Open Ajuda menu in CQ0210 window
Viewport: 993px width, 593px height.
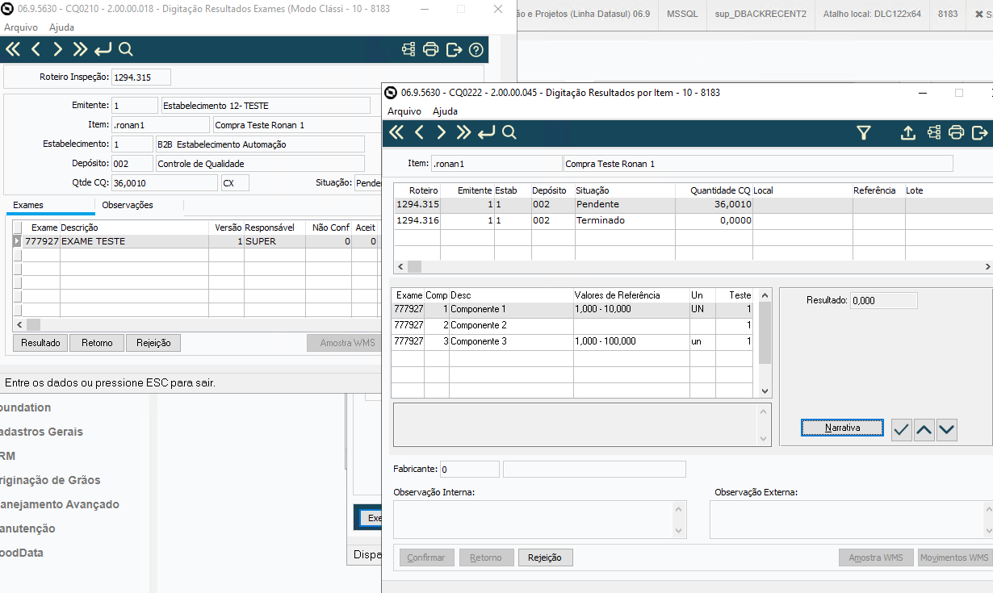(x=61, y=27)
